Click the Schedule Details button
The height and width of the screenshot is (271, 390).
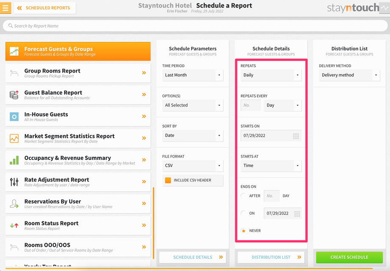pos(193,257)
